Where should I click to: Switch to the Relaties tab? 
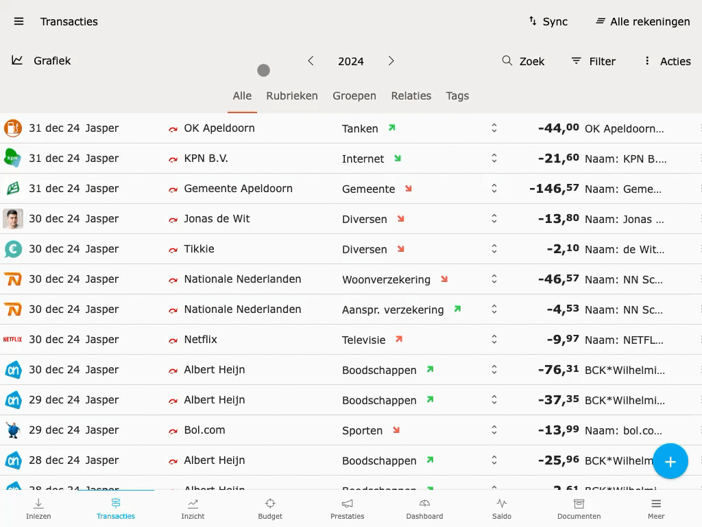click(411, 96)
